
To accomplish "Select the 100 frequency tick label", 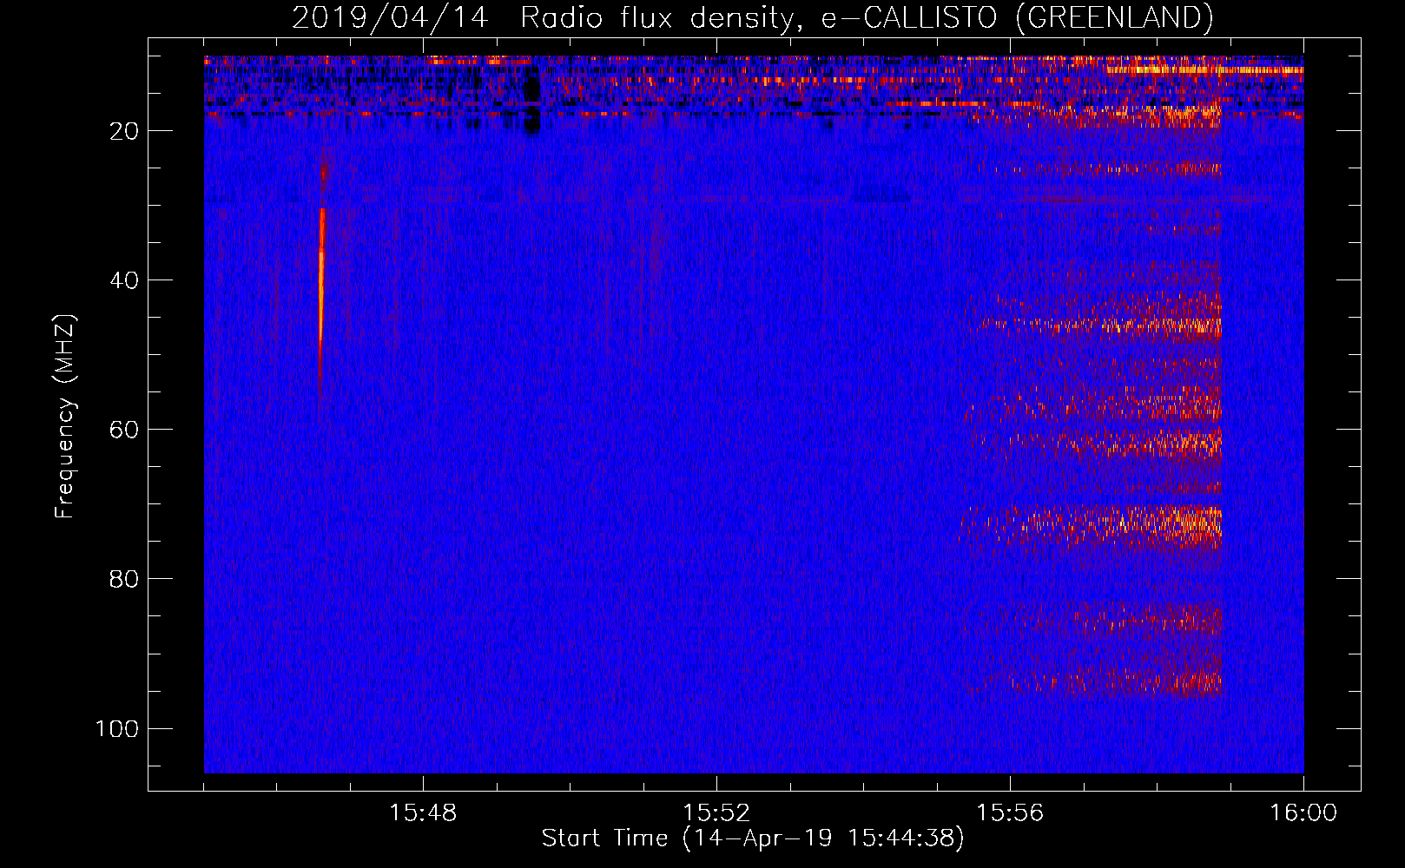I will coord(117,728).
